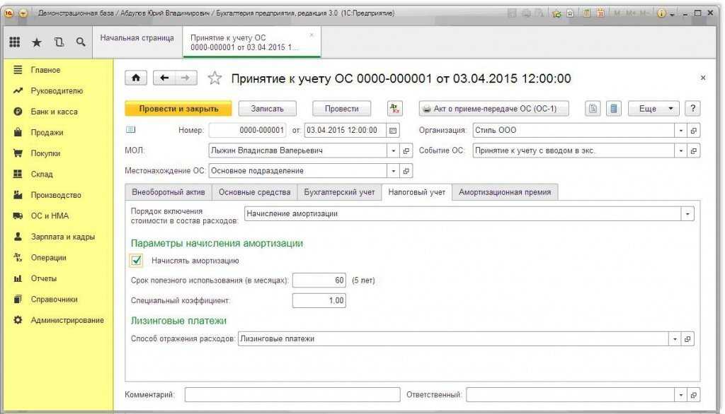Open ОС и НМА section in sidebar

tap(50, 216)
